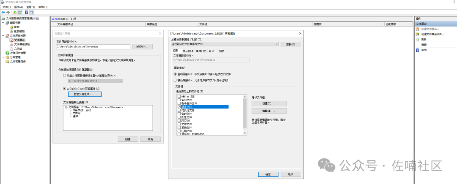Check the 图像文件 file group checkbox

coord(179,117)
